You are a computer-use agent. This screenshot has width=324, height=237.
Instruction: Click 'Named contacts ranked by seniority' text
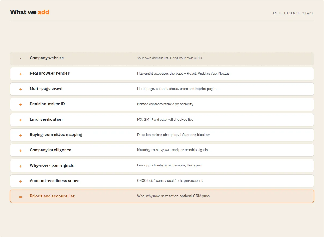point(165,104)
